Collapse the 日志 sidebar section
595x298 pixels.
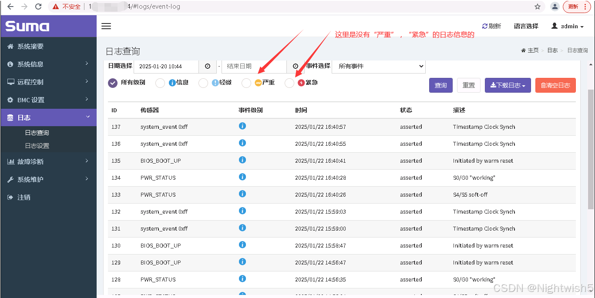click(x=48, y=117)
